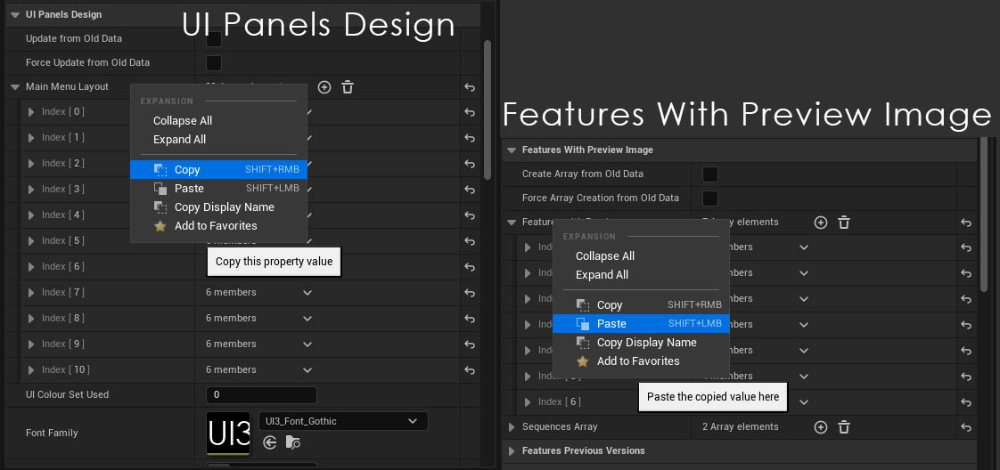
Task: Reset Index [ 0 ] of Main Menu Layout
Action: (470, 112)
